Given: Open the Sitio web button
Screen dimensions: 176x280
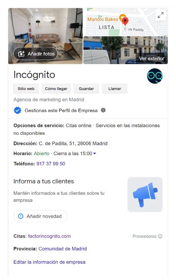Looking at the screenshot, I should tap(26, 88).
